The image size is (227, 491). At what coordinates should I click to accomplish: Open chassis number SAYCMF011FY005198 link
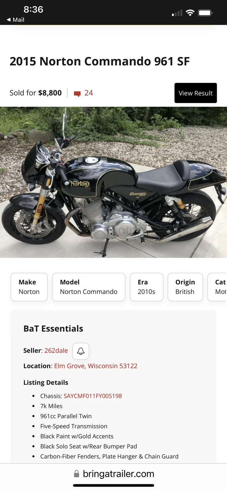[93, 396]
